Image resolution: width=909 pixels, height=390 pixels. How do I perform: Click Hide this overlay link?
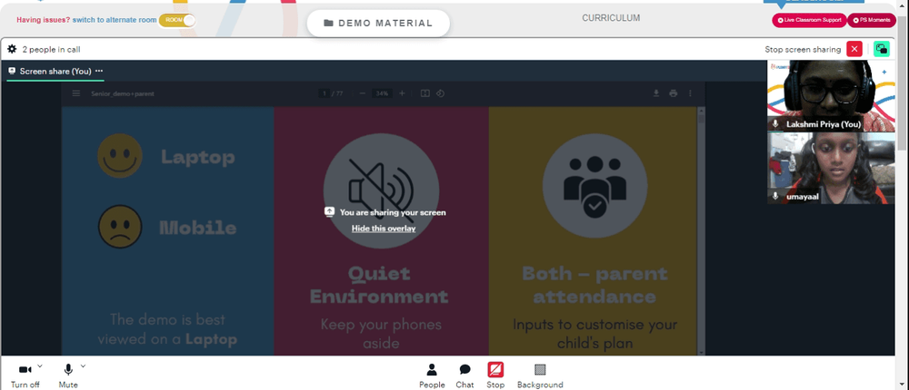pyautogui.click(x=384, y=229)
